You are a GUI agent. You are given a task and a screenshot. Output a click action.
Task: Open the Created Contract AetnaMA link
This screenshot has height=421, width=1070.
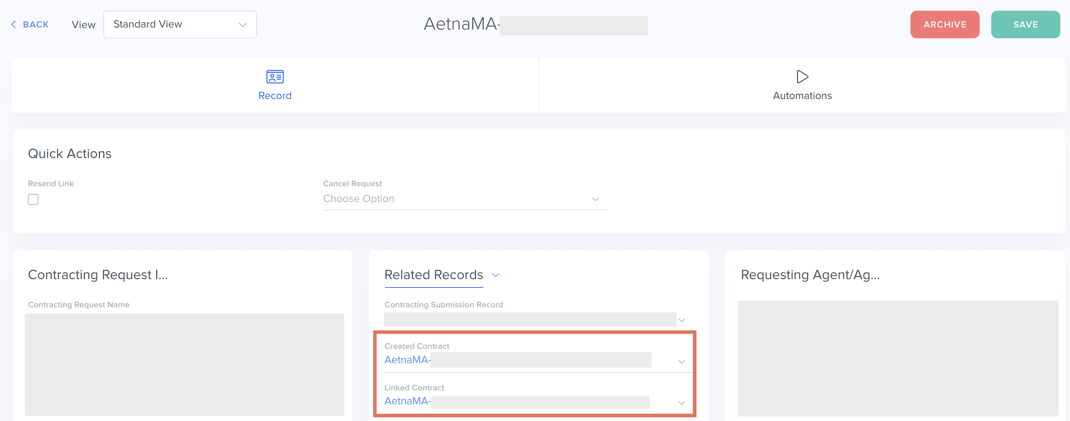[x=406, y=360]
